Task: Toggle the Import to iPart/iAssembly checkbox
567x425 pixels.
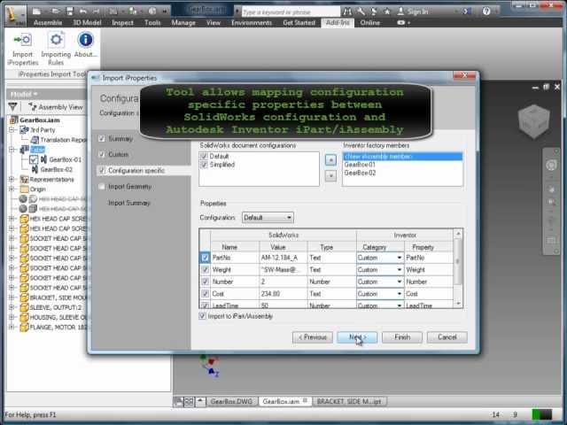Action: 203,316
